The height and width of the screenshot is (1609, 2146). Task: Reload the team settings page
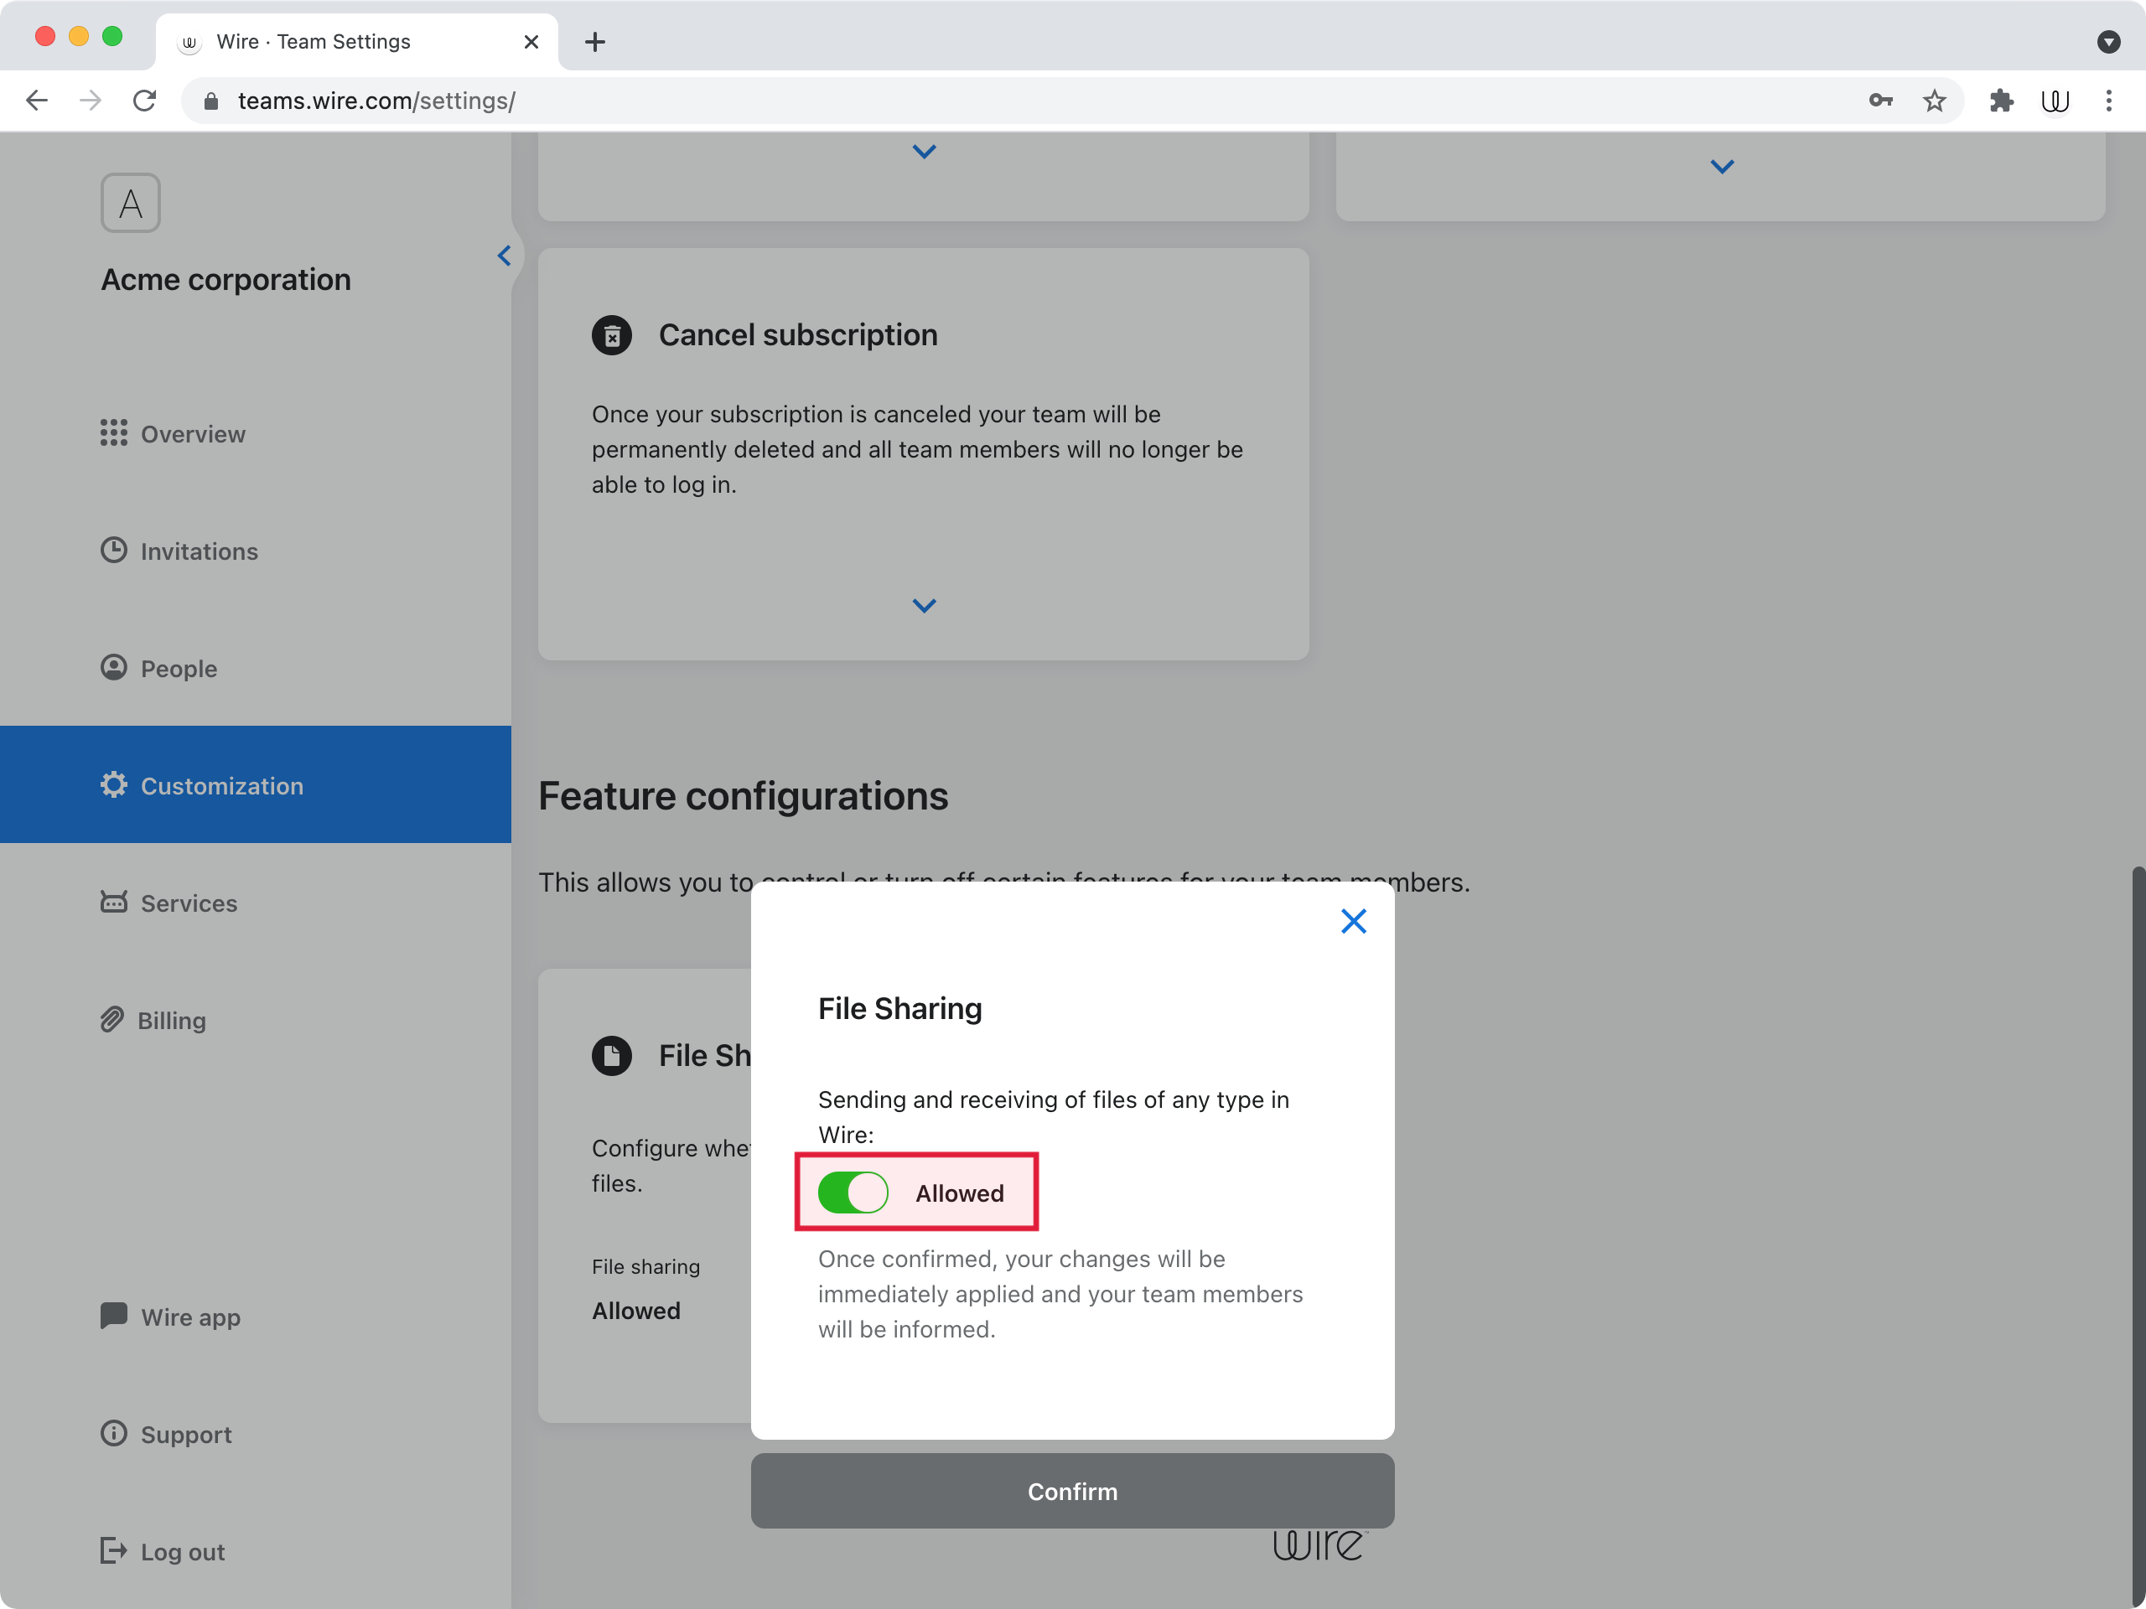click(144, 100)
